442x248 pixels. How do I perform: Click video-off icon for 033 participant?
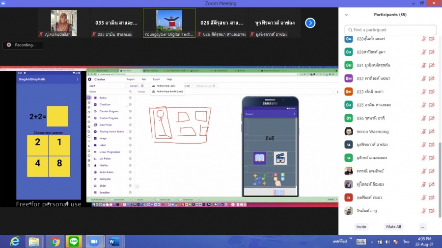click(x=432, y=92)
